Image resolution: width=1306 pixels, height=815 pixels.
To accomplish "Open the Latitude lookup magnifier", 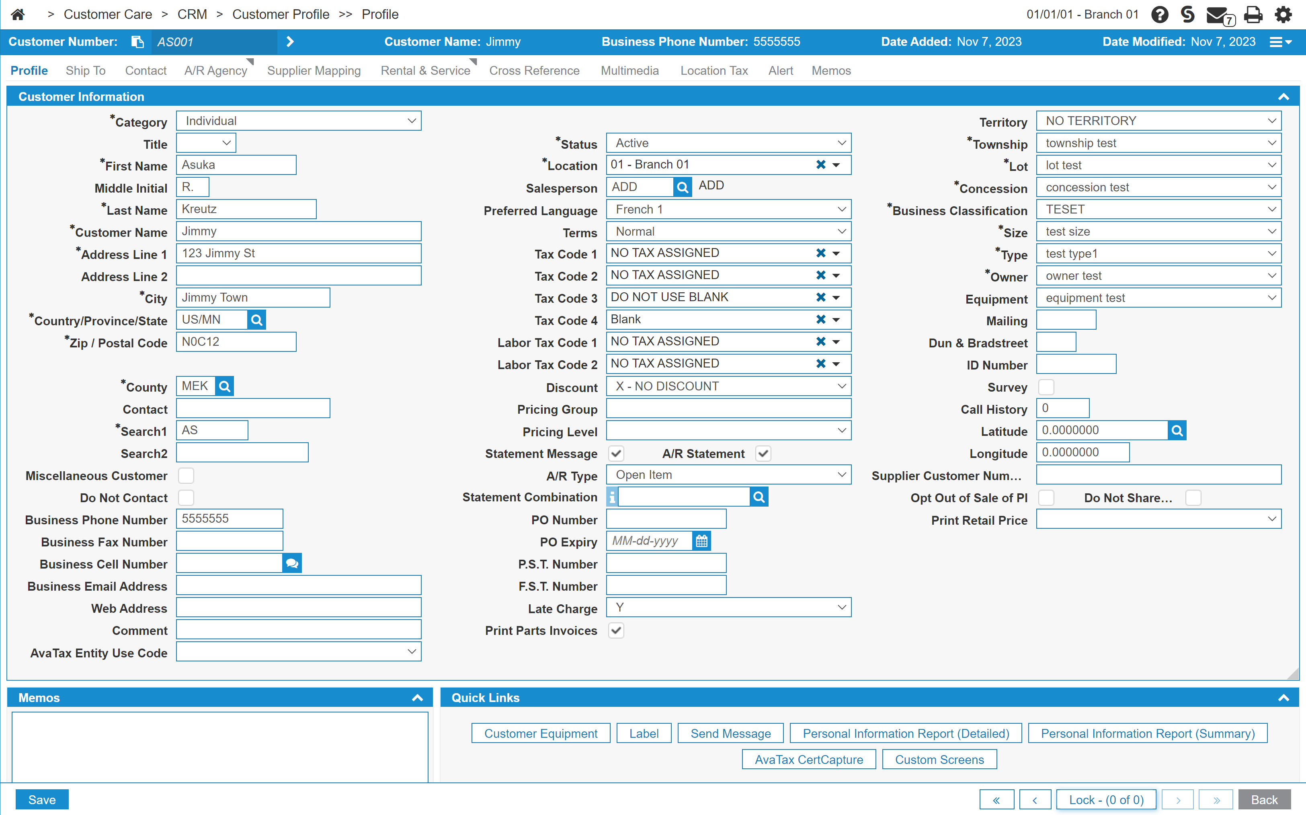I will 1177,431.
